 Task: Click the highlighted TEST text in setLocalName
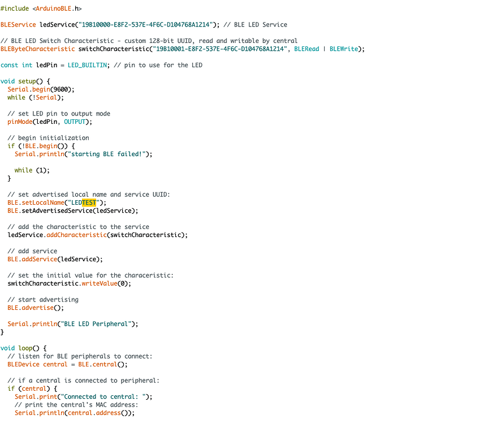pyautogui.click(x=89, y=202)
